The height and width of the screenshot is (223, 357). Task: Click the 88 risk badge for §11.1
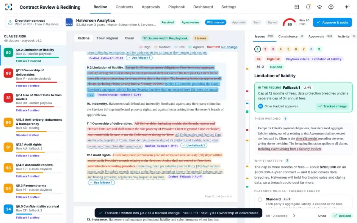tap(8, 73)
